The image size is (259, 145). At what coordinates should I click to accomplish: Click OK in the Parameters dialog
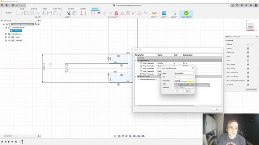pos(217,109)
